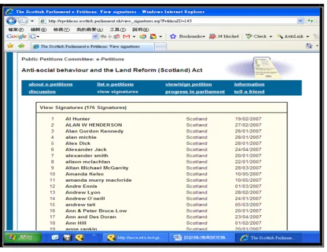This screenshot has height=252, width=327.
Task: Expand the AutoLink dropdown arrow
Action: 308,37
